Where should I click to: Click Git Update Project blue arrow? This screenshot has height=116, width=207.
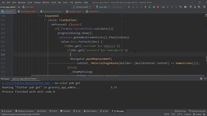[168, 7]
